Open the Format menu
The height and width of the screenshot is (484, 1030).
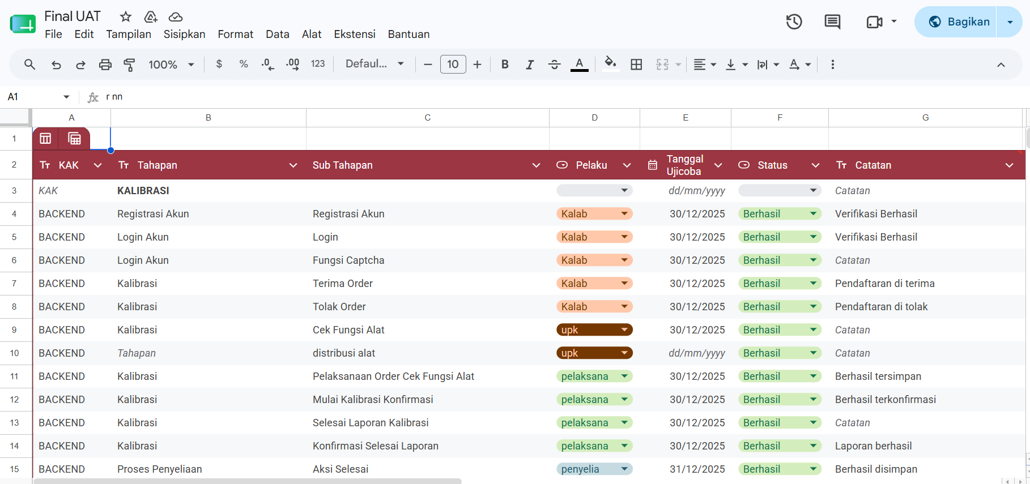[235, 34]
